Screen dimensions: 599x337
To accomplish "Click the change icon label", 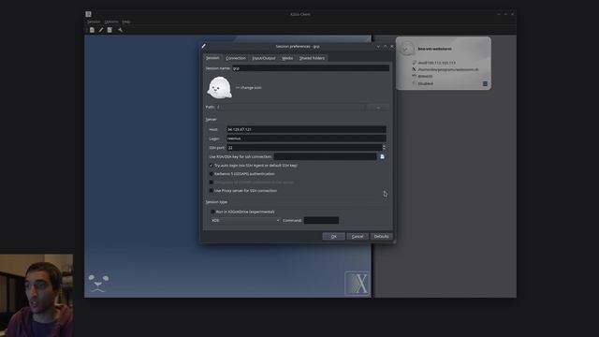I will (x=249, y=87).
